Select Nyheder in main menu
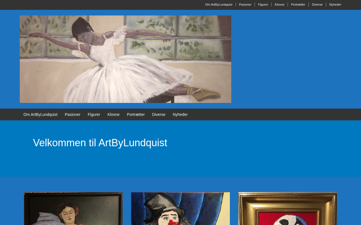Image resolution: width=361 pixels, height=225 pixels. coord(180,114)
